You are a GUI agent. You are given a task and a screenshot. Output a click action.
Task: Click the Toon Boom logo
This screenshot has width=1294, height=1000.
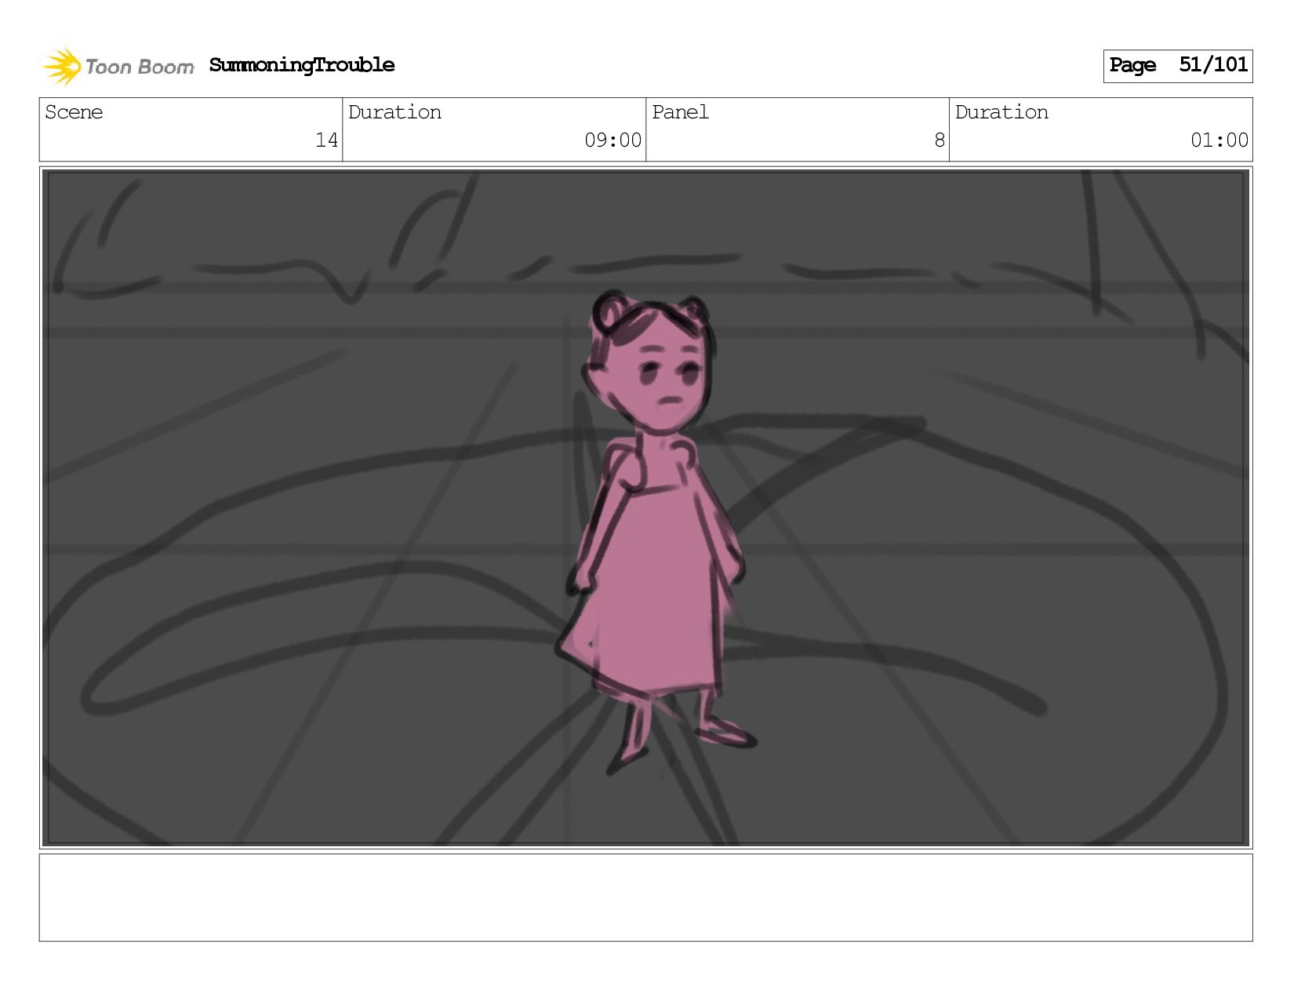click(118, 66)
